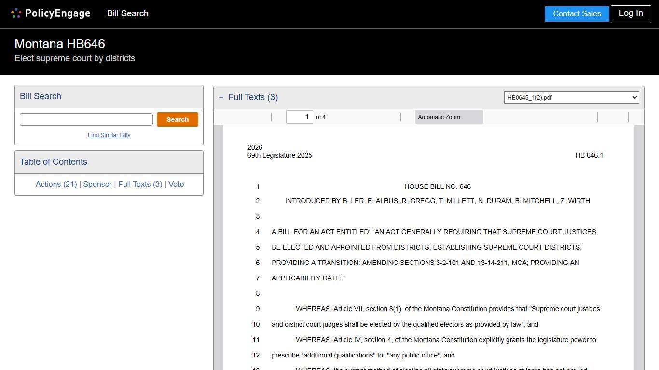Click the HOUSE BILL NO. 646 heading in document

point(437,186)
